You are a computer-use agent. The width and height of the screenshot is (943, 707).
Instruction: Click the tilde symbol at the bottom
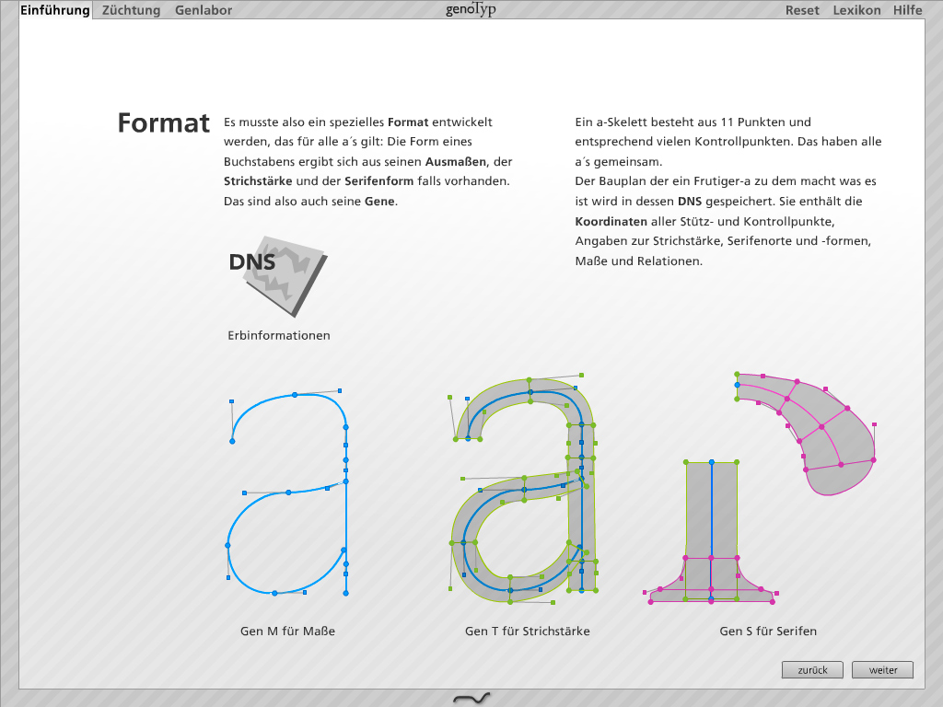coord(471,698)
